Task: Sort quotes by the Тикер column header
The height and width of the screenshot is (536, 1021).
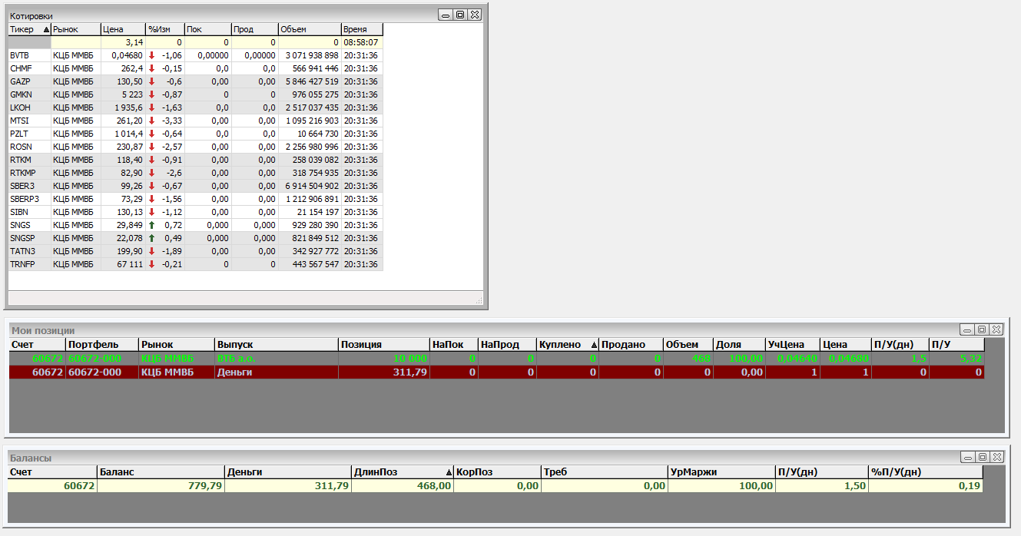Action: tap(29, 29)
